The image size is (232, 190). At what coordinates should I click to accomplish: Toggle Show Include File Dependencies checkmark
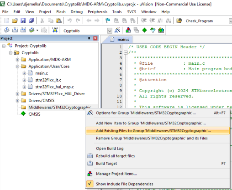click(90, 184)
